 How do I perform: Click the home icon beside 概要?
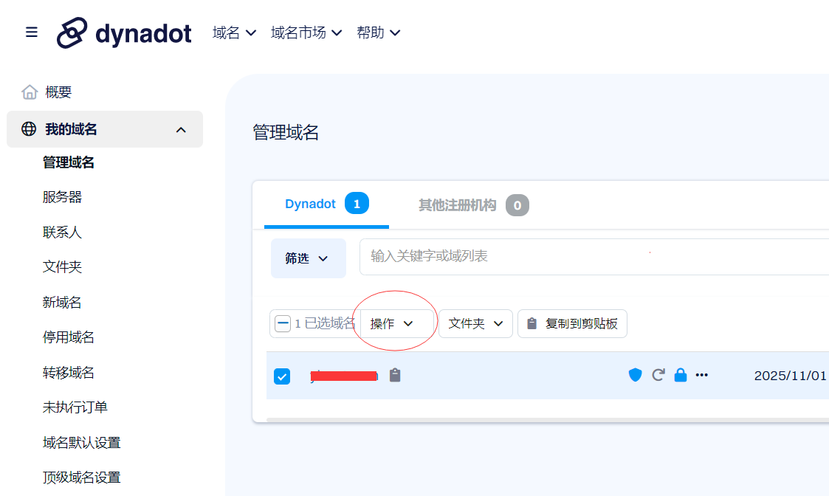pos(30,92)
